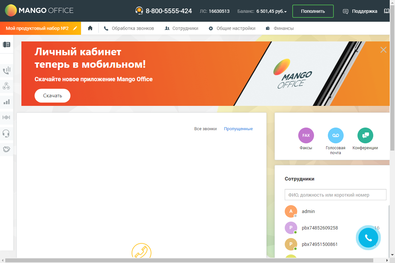The image size is (395, 263).
Task: Open the headset contact center sidebar icon
Action: (6, 133)
